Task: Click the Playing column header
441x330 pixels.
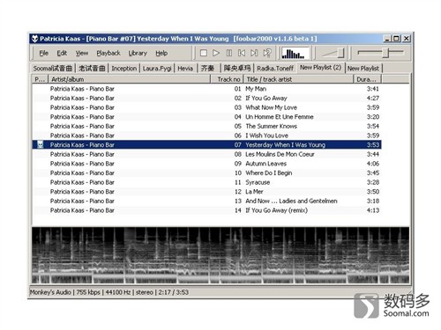Action: (40, 79)
